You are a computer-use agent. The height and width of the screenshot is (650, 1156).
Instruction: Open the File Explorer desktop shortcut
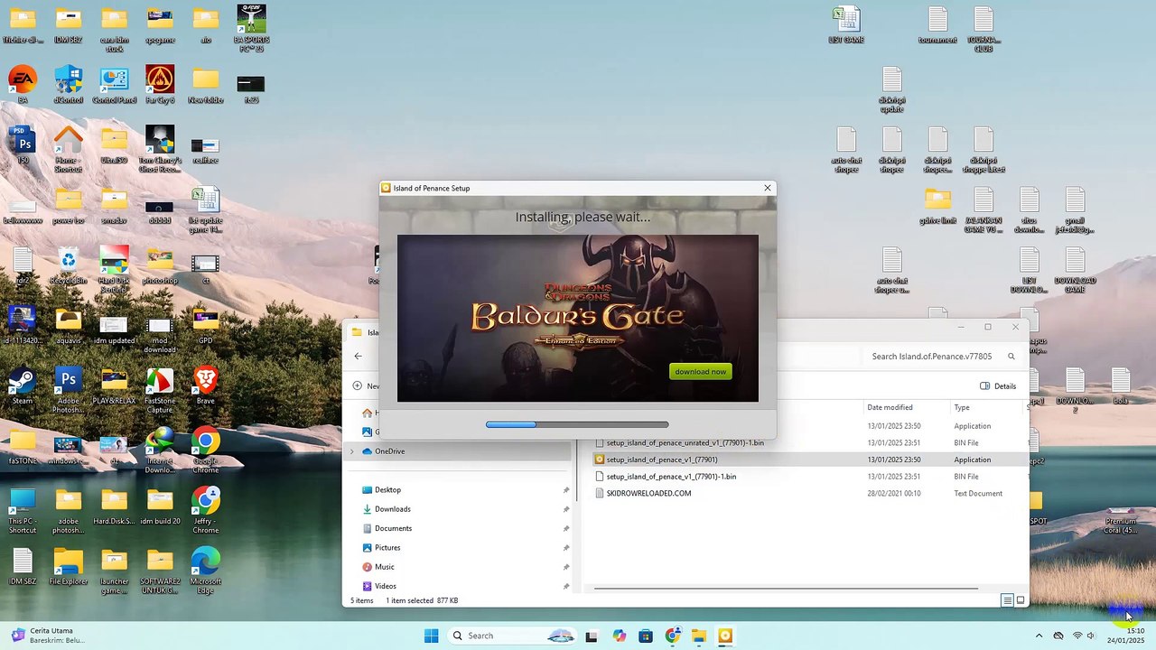[x=69, y=567]
